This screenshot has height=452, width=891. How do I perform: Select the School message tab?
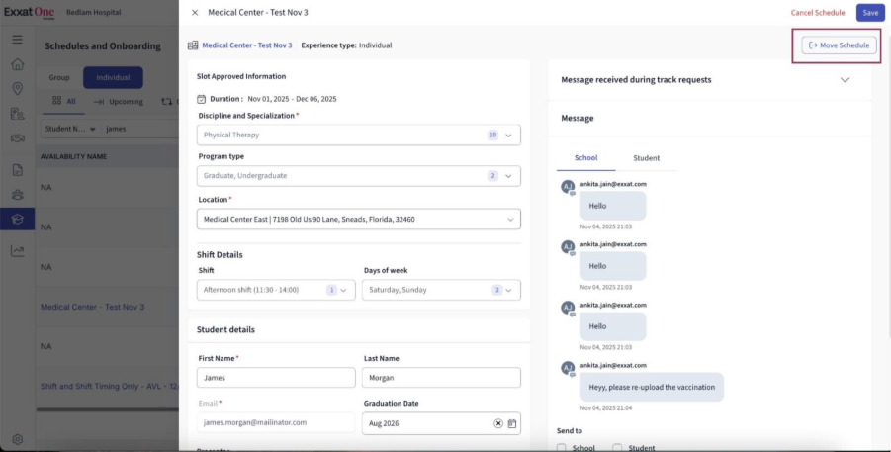(585, 158)
